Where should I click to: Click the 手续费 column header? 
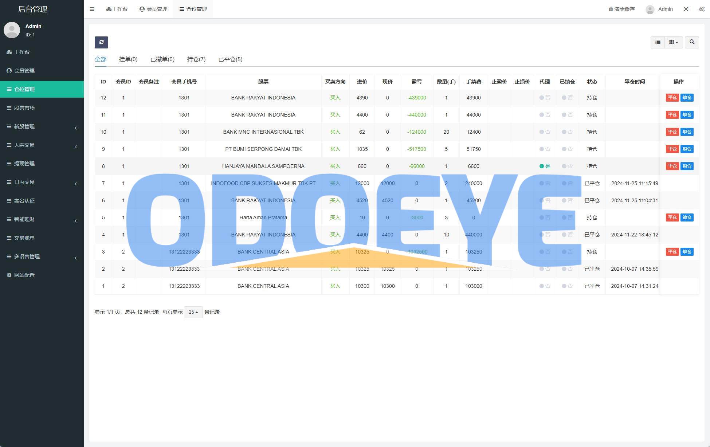tap(474, 82)
